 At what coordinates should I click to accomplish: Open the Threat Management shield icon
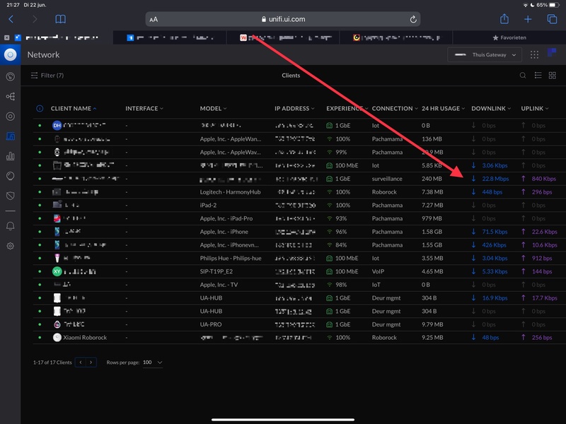coord(11,196)
